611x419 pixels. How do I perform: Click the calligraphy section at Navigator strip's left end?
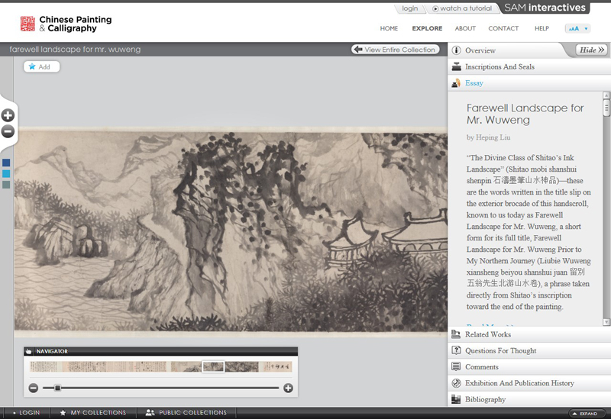coord(44,366)
